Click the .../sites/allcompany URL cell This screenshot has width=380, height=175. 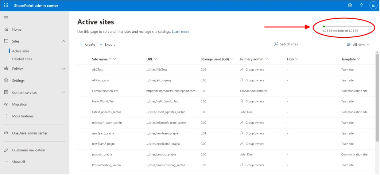point(159,80)
